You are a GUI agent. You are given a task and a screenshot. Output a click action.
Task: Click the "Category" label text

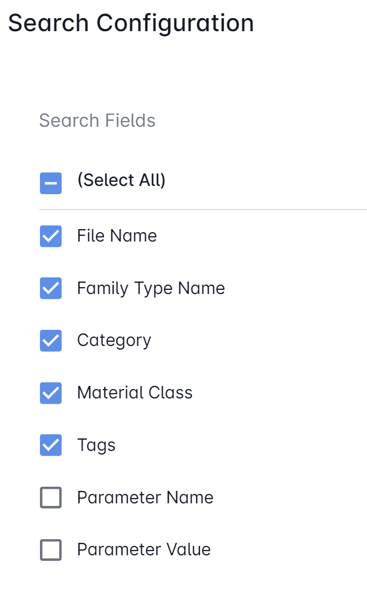pos(114,340)
